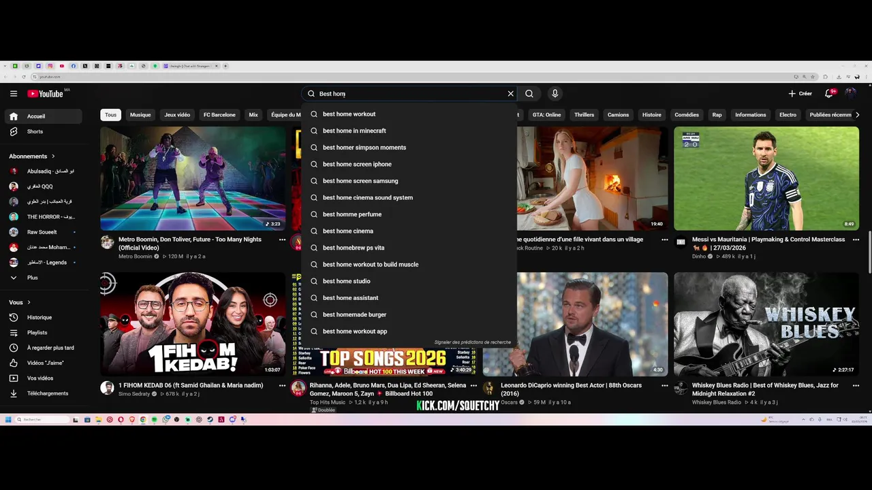Open the Windows Start menu
872x490 pixels.
(x=8, y=420)
